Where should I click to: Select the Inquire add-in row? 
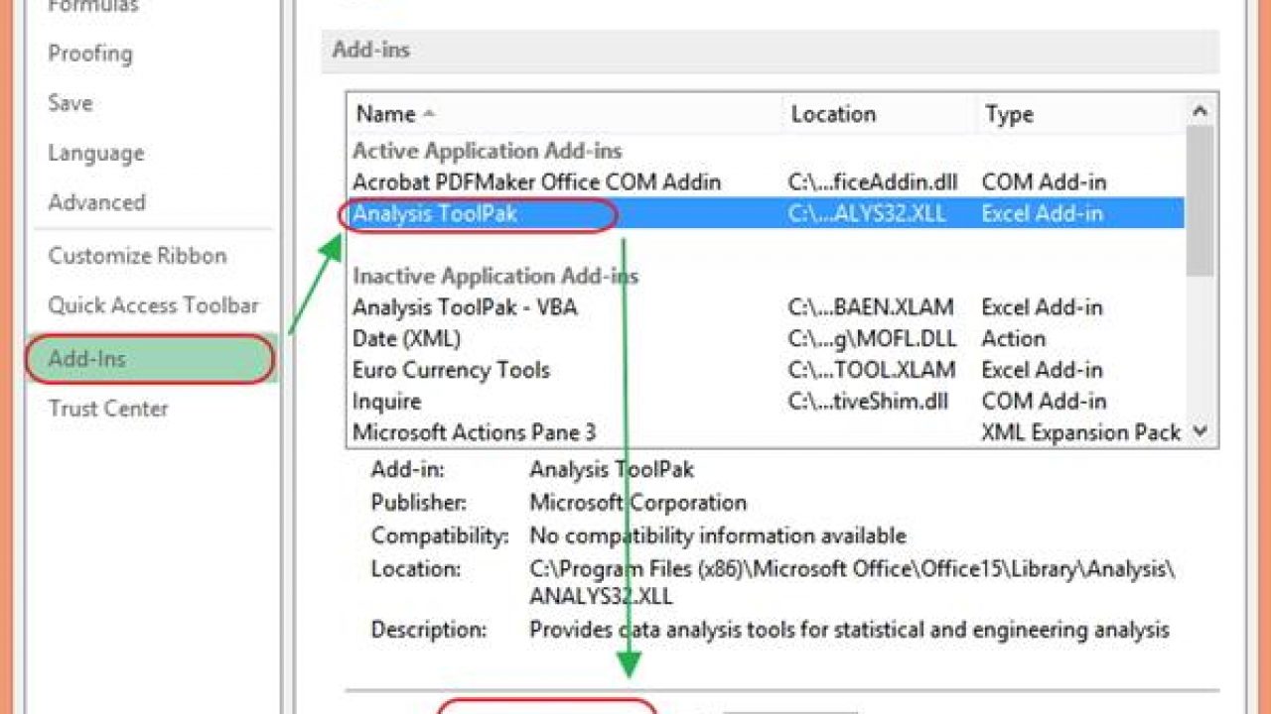[766, 402]
